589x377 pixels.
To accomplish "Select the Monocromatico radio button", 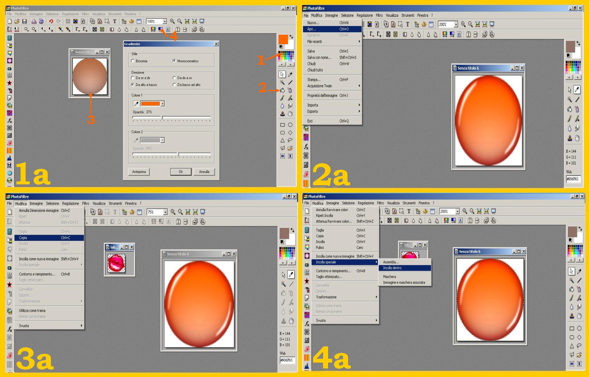I will (x=174, y=61).
